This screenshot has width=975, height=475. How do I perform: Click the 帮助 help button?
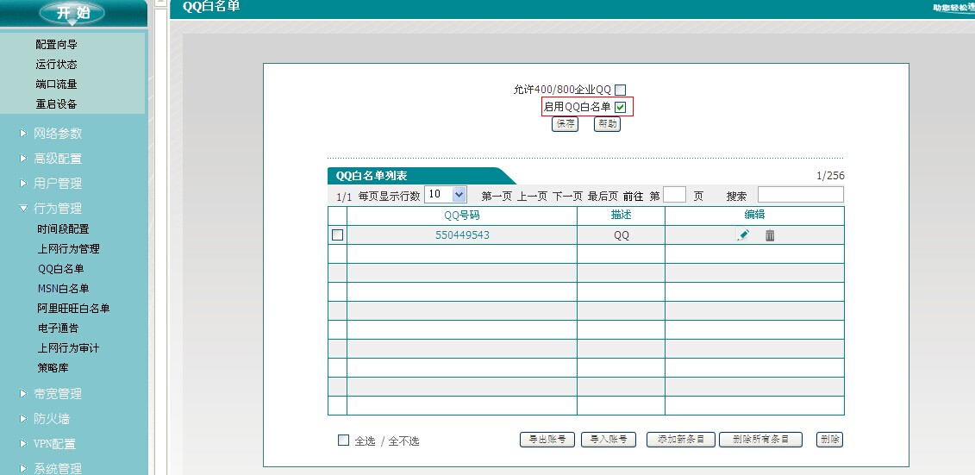pos(608,124)
